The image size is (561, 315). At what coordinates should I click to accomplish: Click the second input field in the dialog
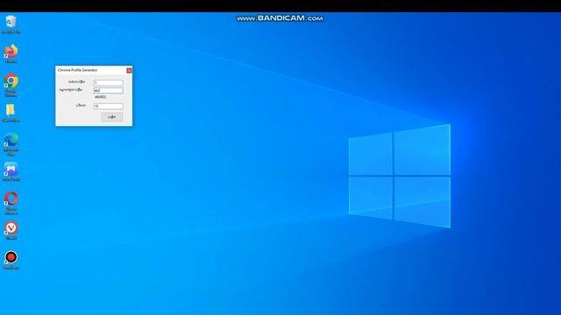click(109, 91)
